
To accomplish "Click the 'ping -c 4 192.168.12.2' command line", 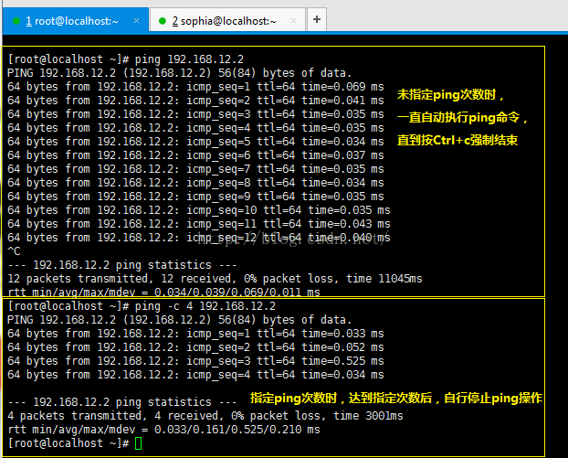I will [205, 306].
